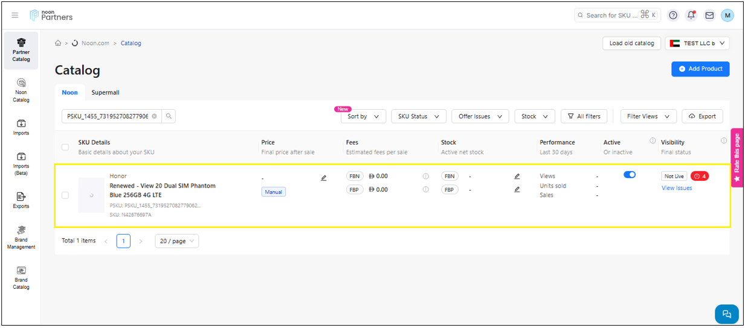Toggle the Active switch for Honor SKU
The image size is (745, 328).
[630, 175]
